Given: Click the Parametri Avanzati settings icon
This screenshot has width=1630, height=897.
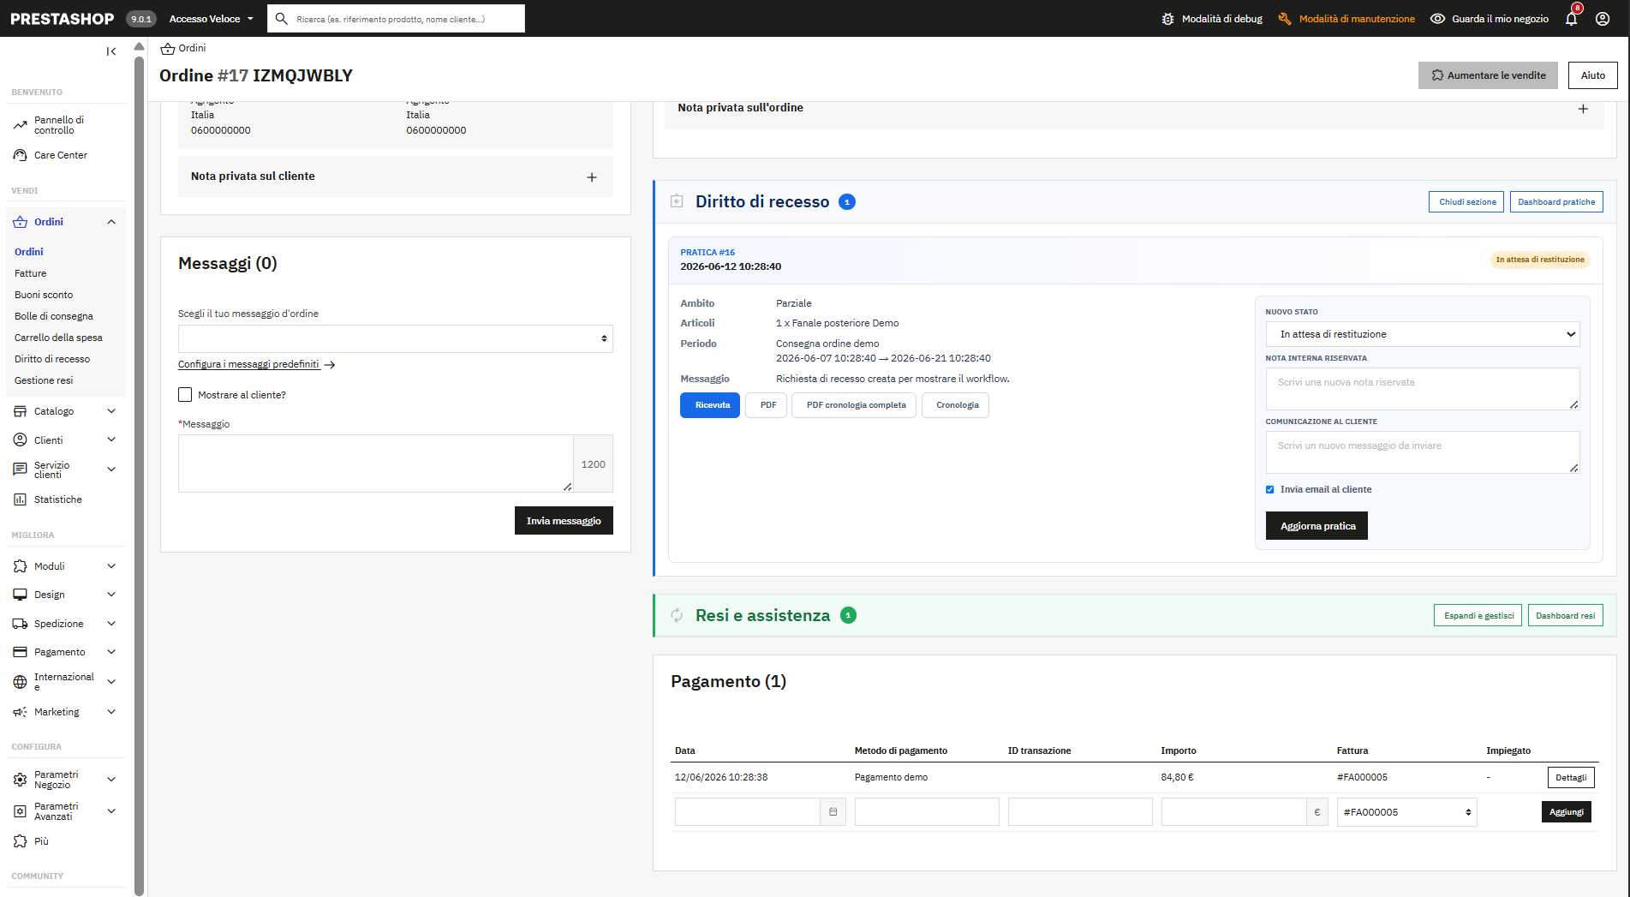Looking at the screenshot, I should (x=21, y=811).
